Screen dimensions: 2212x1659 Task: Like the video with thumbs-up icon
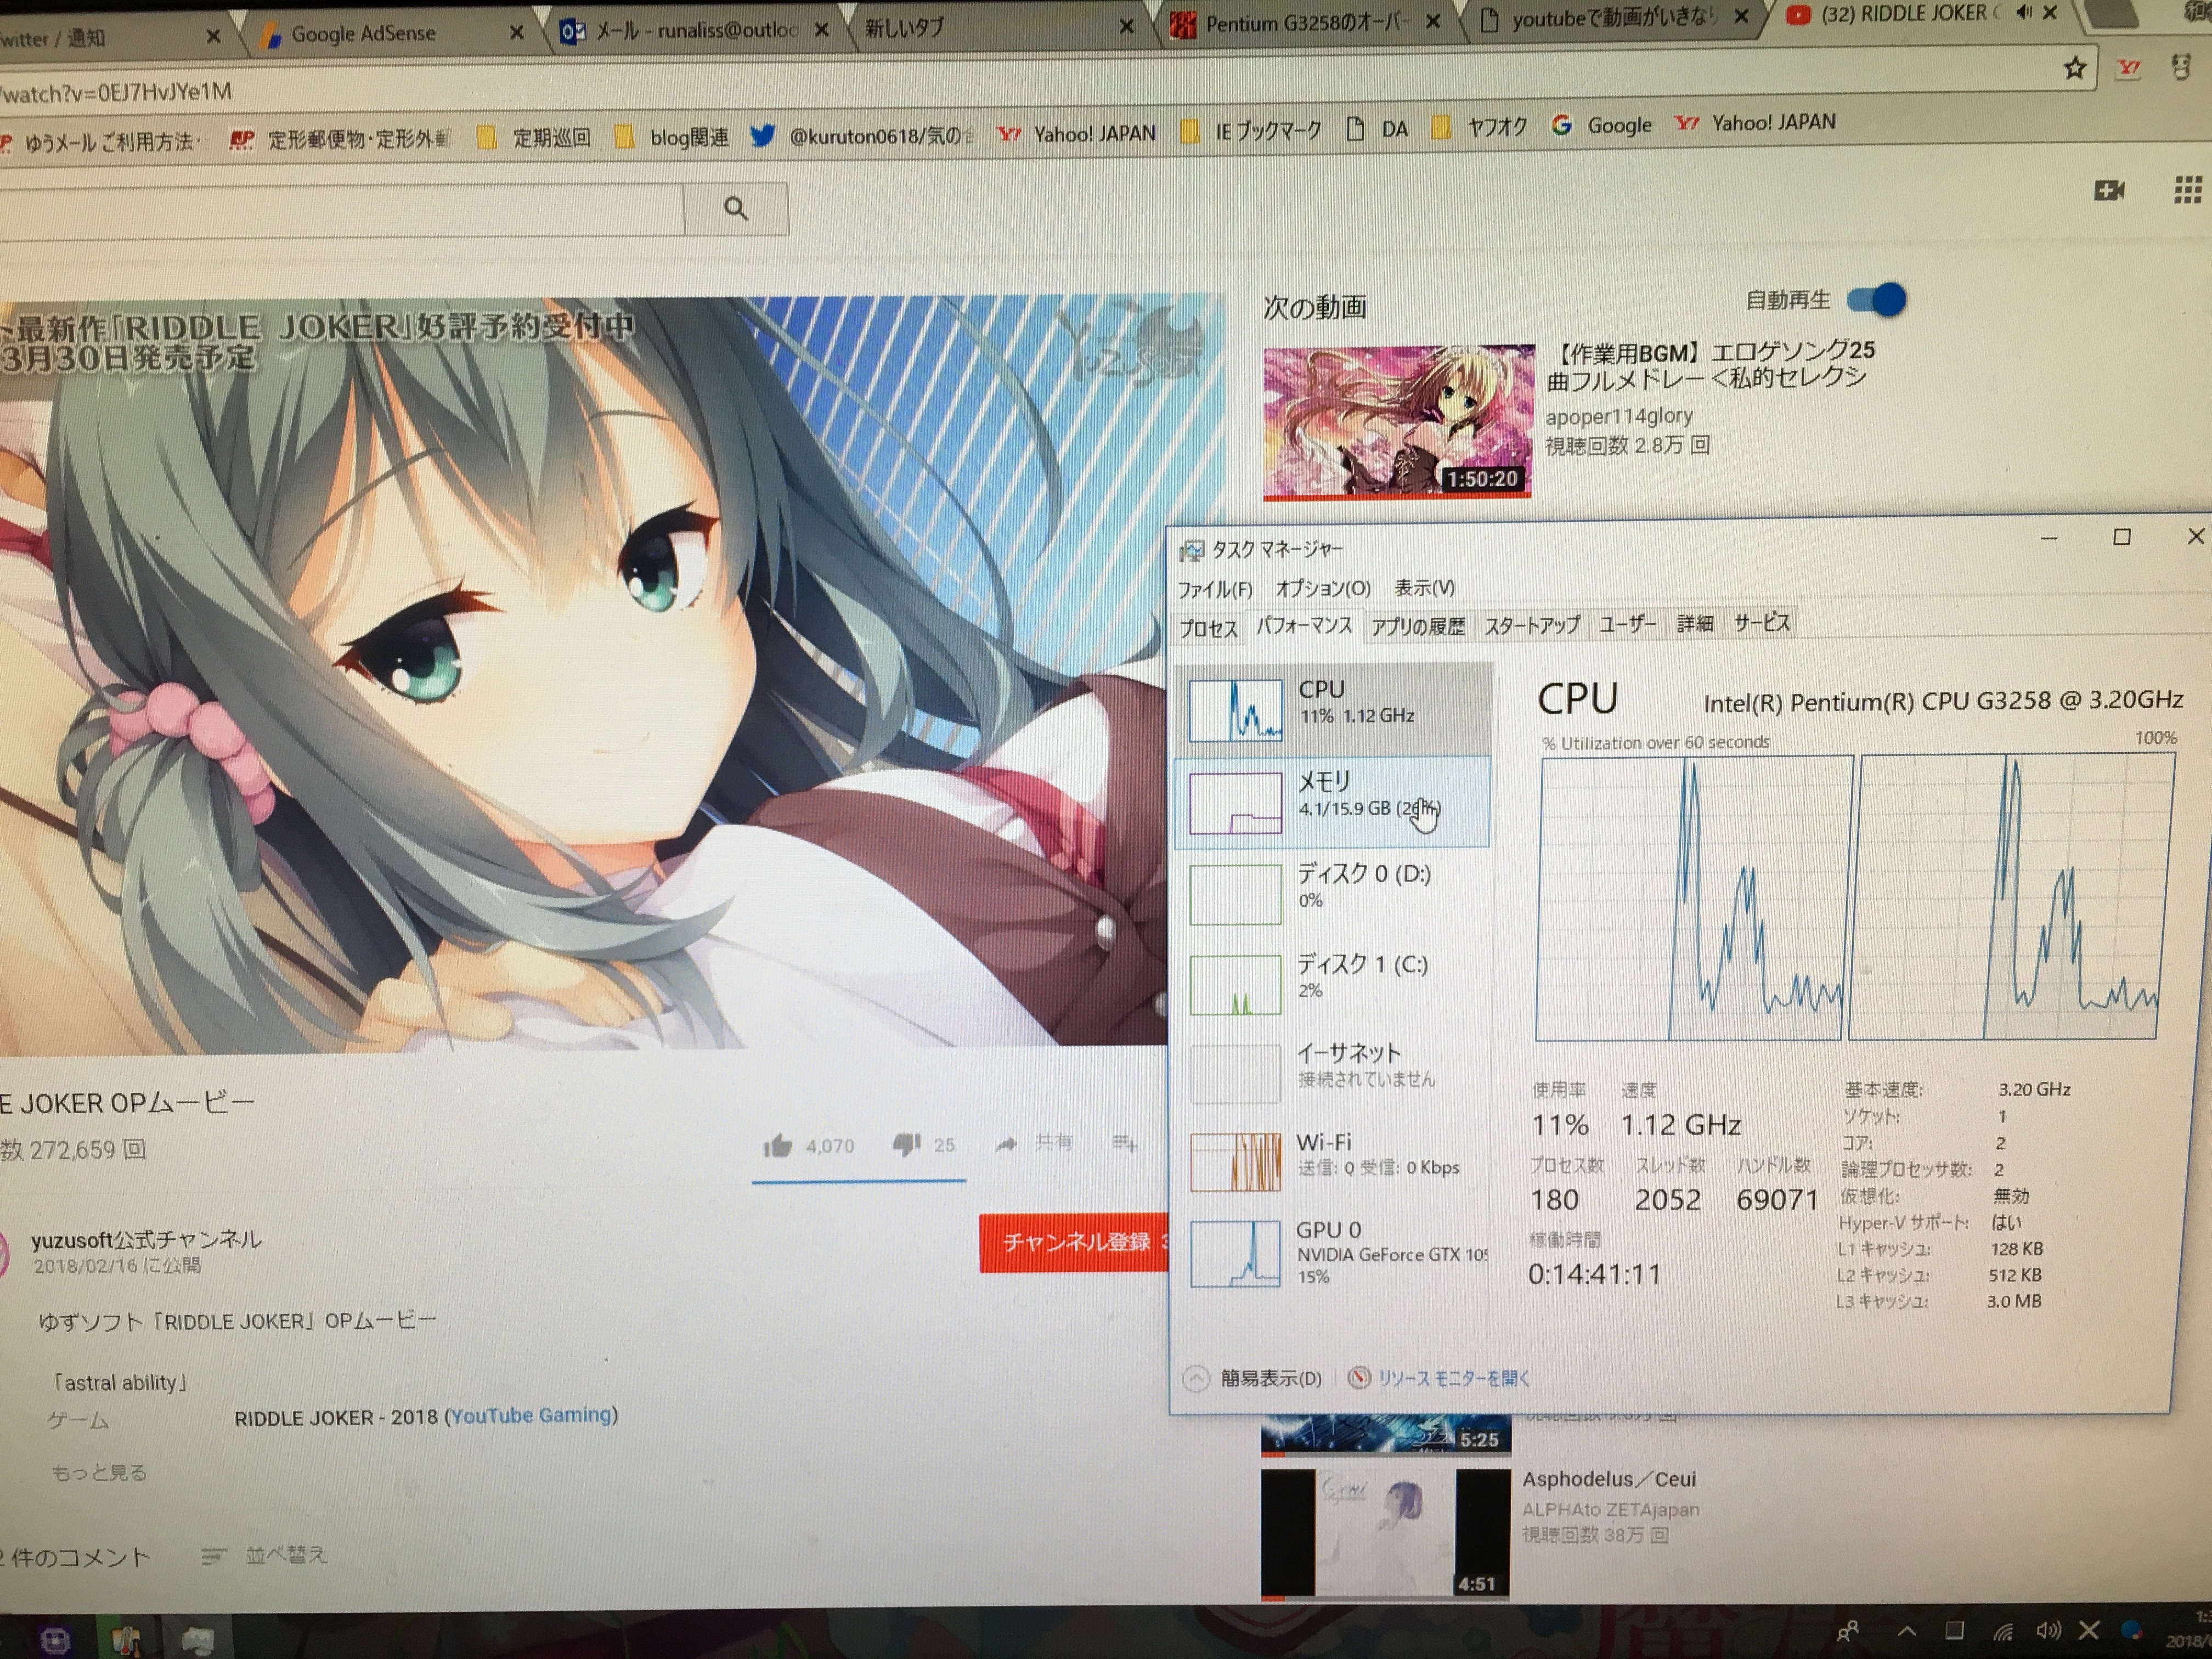click(778, 1145)
